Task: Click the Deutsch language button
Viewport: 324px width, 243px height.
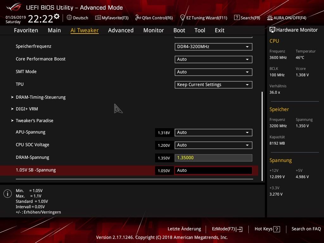Action: click(x=78, y=18)
